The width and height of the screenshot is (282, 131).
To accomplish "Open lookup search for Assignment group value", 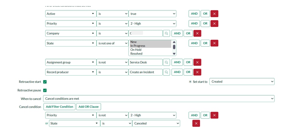I will (x=166, y=62).
